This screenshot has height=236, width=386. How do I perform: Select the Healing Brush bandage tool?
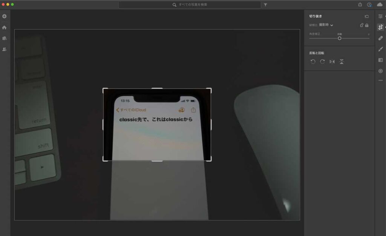(x=381, y=38)
